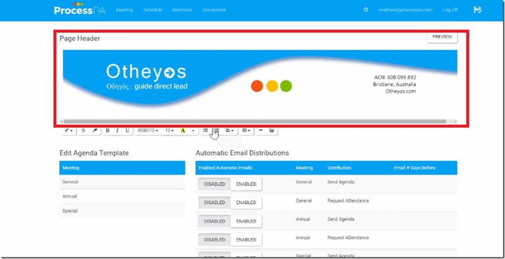Screen dimensions: 505x259
Task: Open the font size 13 dropdown
Action: pos(169,131)
